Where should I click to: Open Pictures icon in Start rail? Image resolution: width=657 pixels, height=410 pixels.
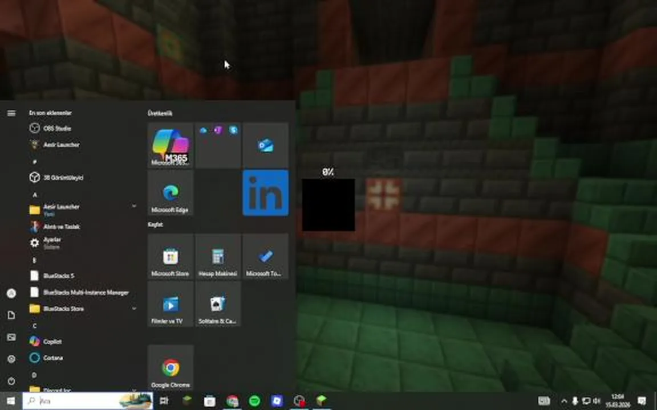pyautogui.click(x=11, y=337)
